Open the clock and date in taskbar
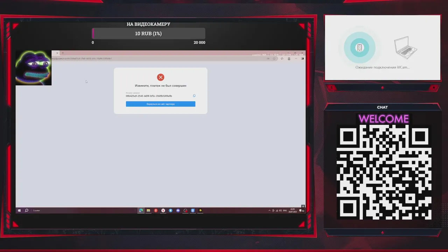 click(x=293, y=210)
